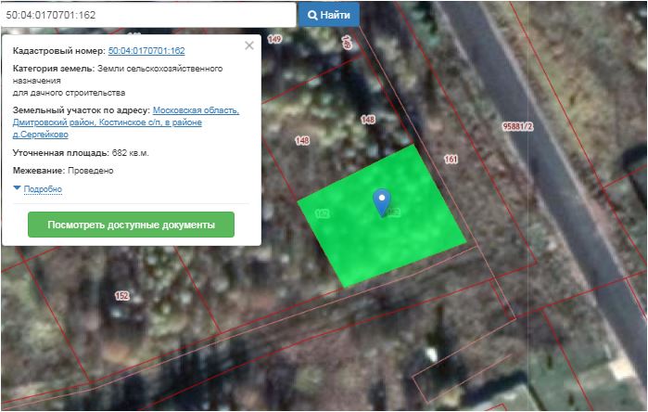Click the 162 label left of the pin
648x412 pixels.
click(x=323, y=213)
